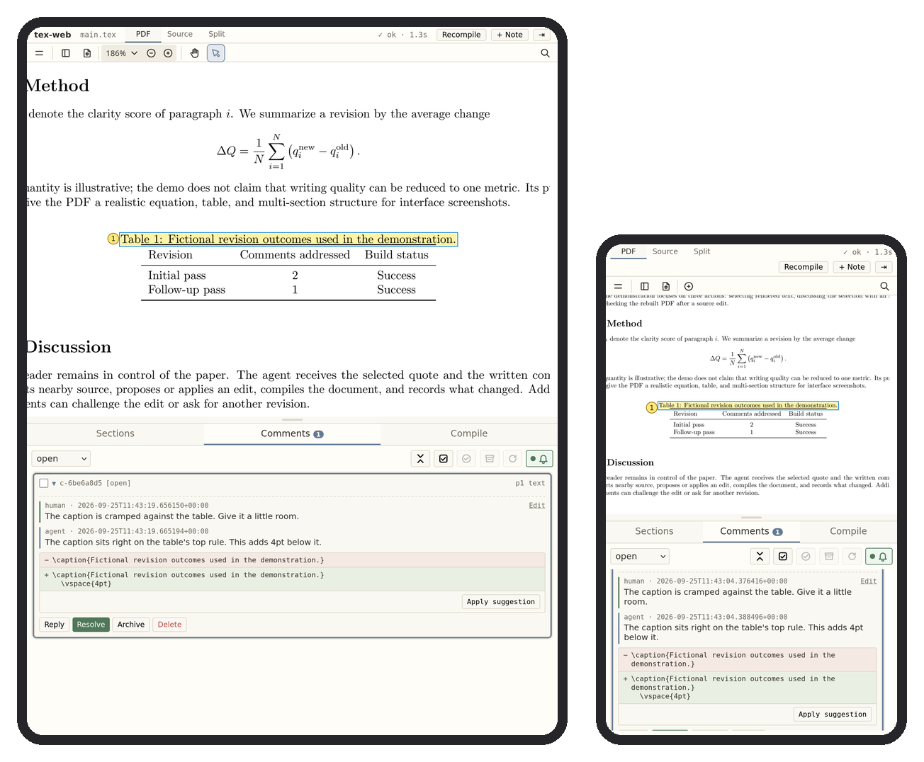This screenshot has width=924, height=762.
Task: Toggle the sidebar panel icon in the tablet window
Action: (x=66, y=53)
